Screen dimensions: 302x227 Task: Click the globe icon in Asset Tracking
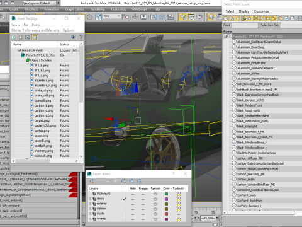pos(73,37)
